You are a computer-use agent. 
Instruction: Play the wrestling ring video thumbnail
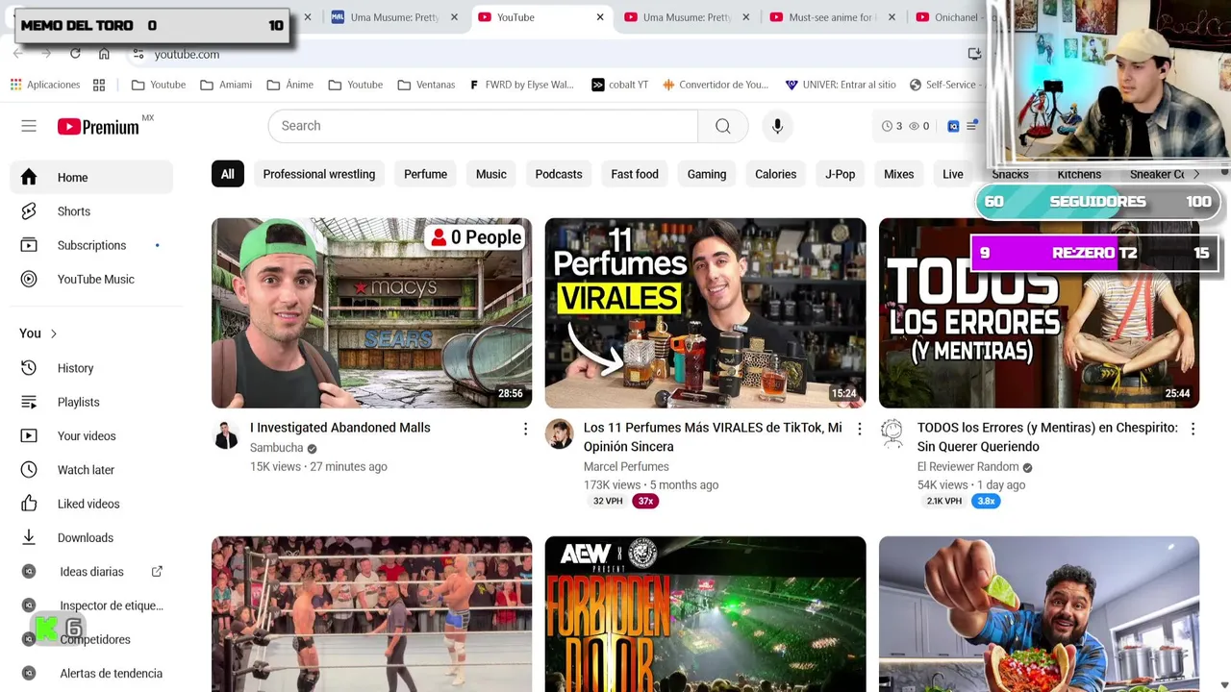[x=371, y=614]
